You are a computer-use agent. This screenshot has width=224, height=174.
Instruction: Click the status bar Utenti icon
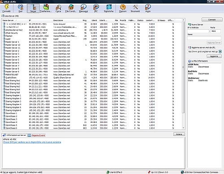point(108,172)
